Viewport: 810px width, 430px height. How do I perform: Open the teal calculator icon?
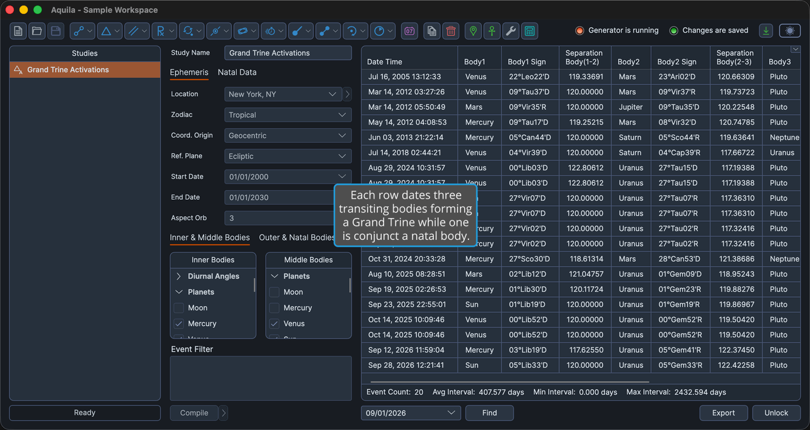tap(530, 31)
